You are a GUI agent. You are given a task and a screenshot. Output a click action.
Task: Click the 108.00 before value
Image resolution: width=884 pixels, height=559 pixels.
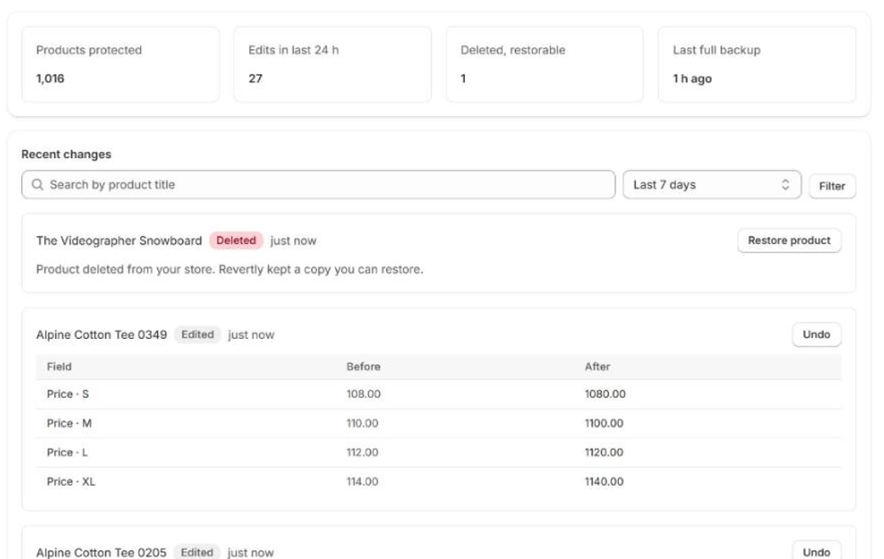click(x=364, y=394)
